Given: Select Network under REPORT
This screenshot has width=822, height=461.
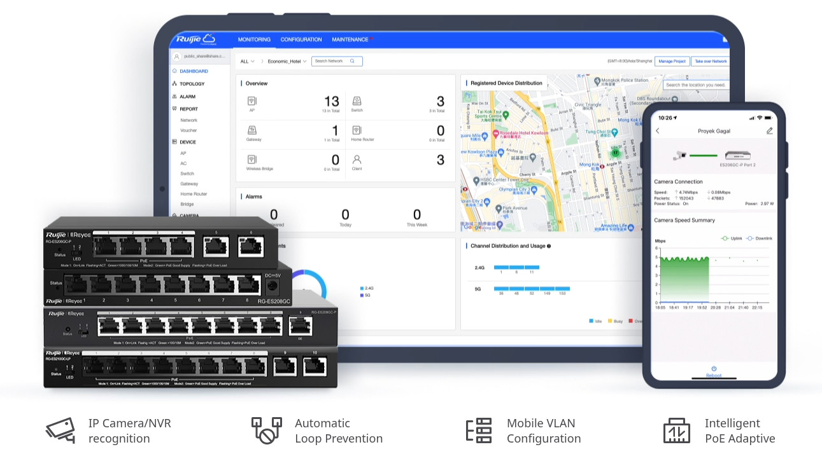Looking at the screenshot, I should tap(188, 120).
